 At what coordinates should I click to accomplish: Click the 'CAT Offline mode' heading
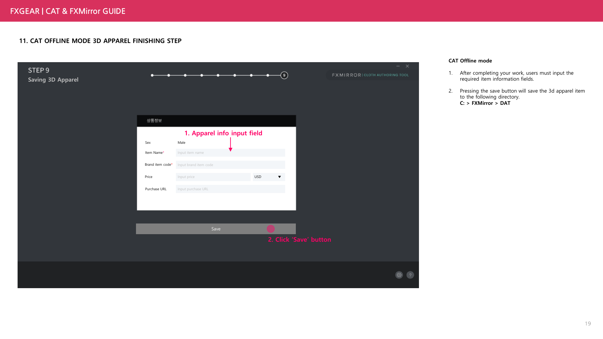470,61
